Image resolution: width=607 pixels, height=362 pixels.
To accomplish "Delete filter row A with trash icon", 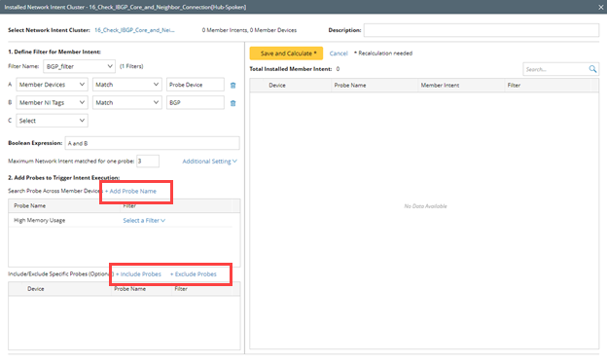I will pos(233,86).
